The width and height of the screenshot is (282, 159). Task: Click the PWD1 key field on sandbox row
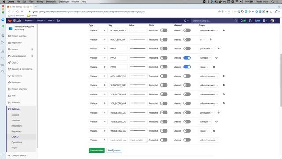[x=118, y=58]
